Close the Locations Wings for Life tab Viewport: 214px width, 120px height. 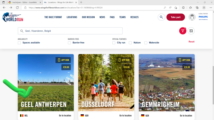pos(76,2)
